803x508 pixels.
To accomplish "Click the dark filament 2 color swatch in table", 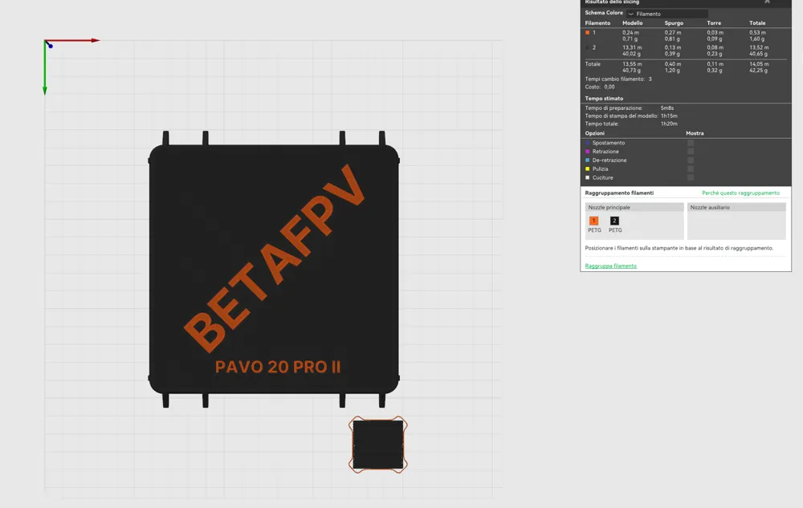I will pos(588,47).
